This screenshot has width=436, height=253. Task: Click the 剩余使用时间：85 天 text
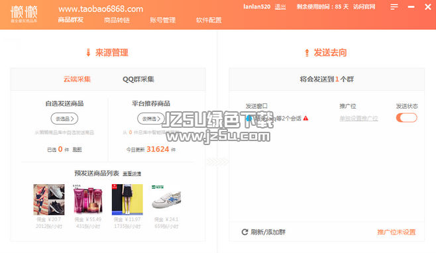click(x=322, y=7)
